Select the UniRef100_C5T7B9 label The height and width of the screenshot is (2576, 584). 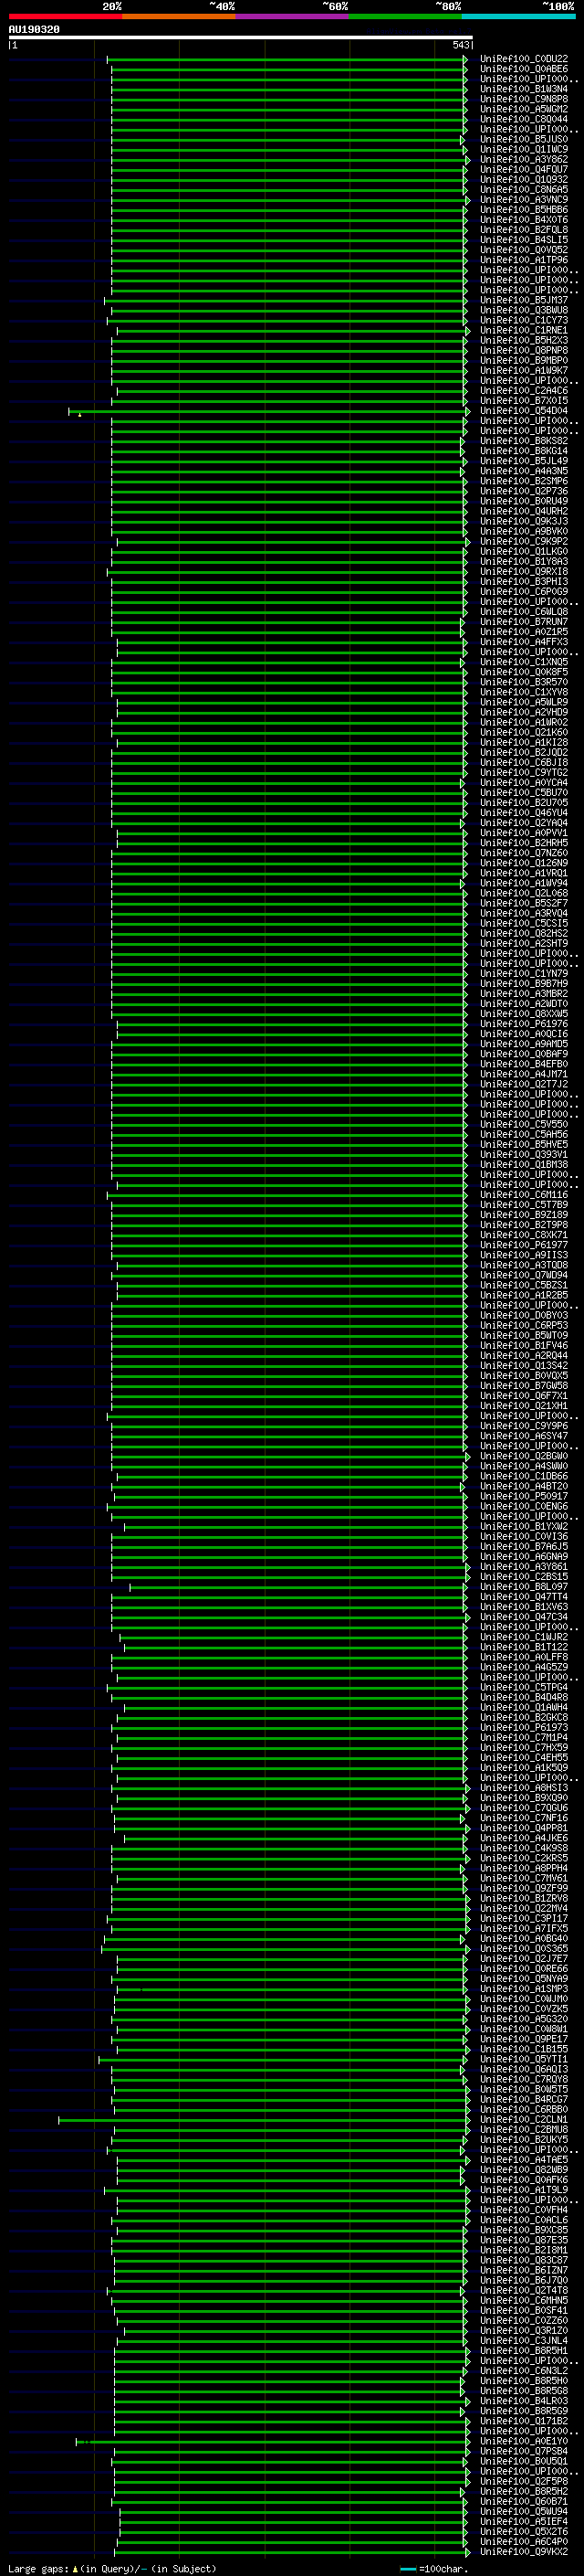(524, 1205)
